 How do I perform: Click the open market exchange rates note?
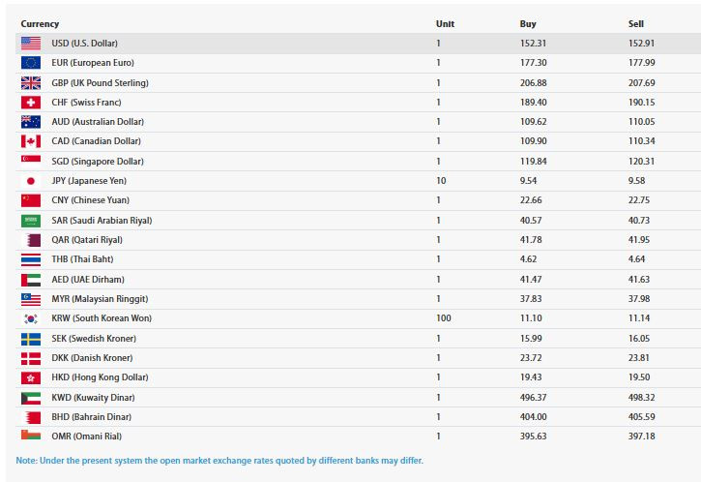tap(219, 461)
